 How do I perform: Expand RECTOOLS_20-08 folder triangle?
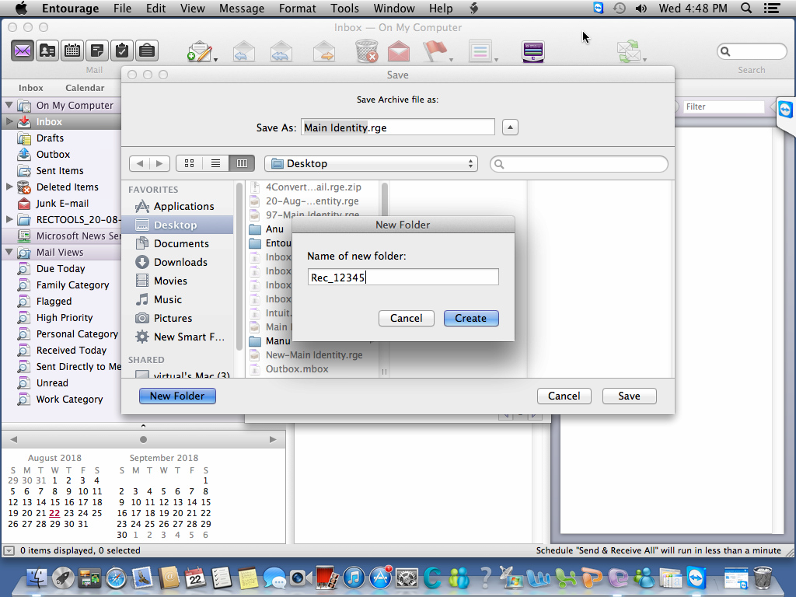[9, 219]
